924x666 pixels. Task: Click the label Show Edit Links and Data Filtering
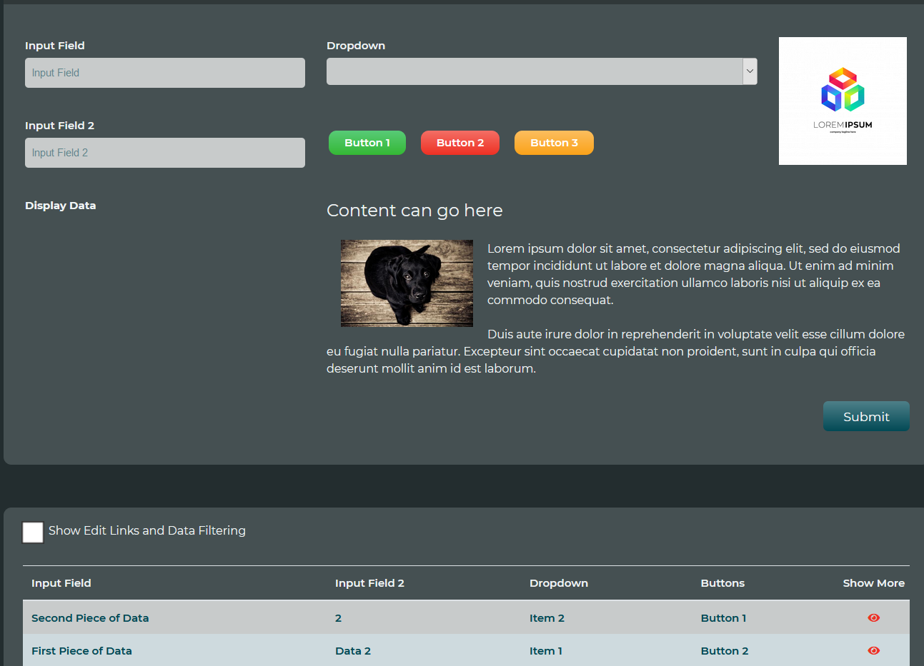(147, 530)
